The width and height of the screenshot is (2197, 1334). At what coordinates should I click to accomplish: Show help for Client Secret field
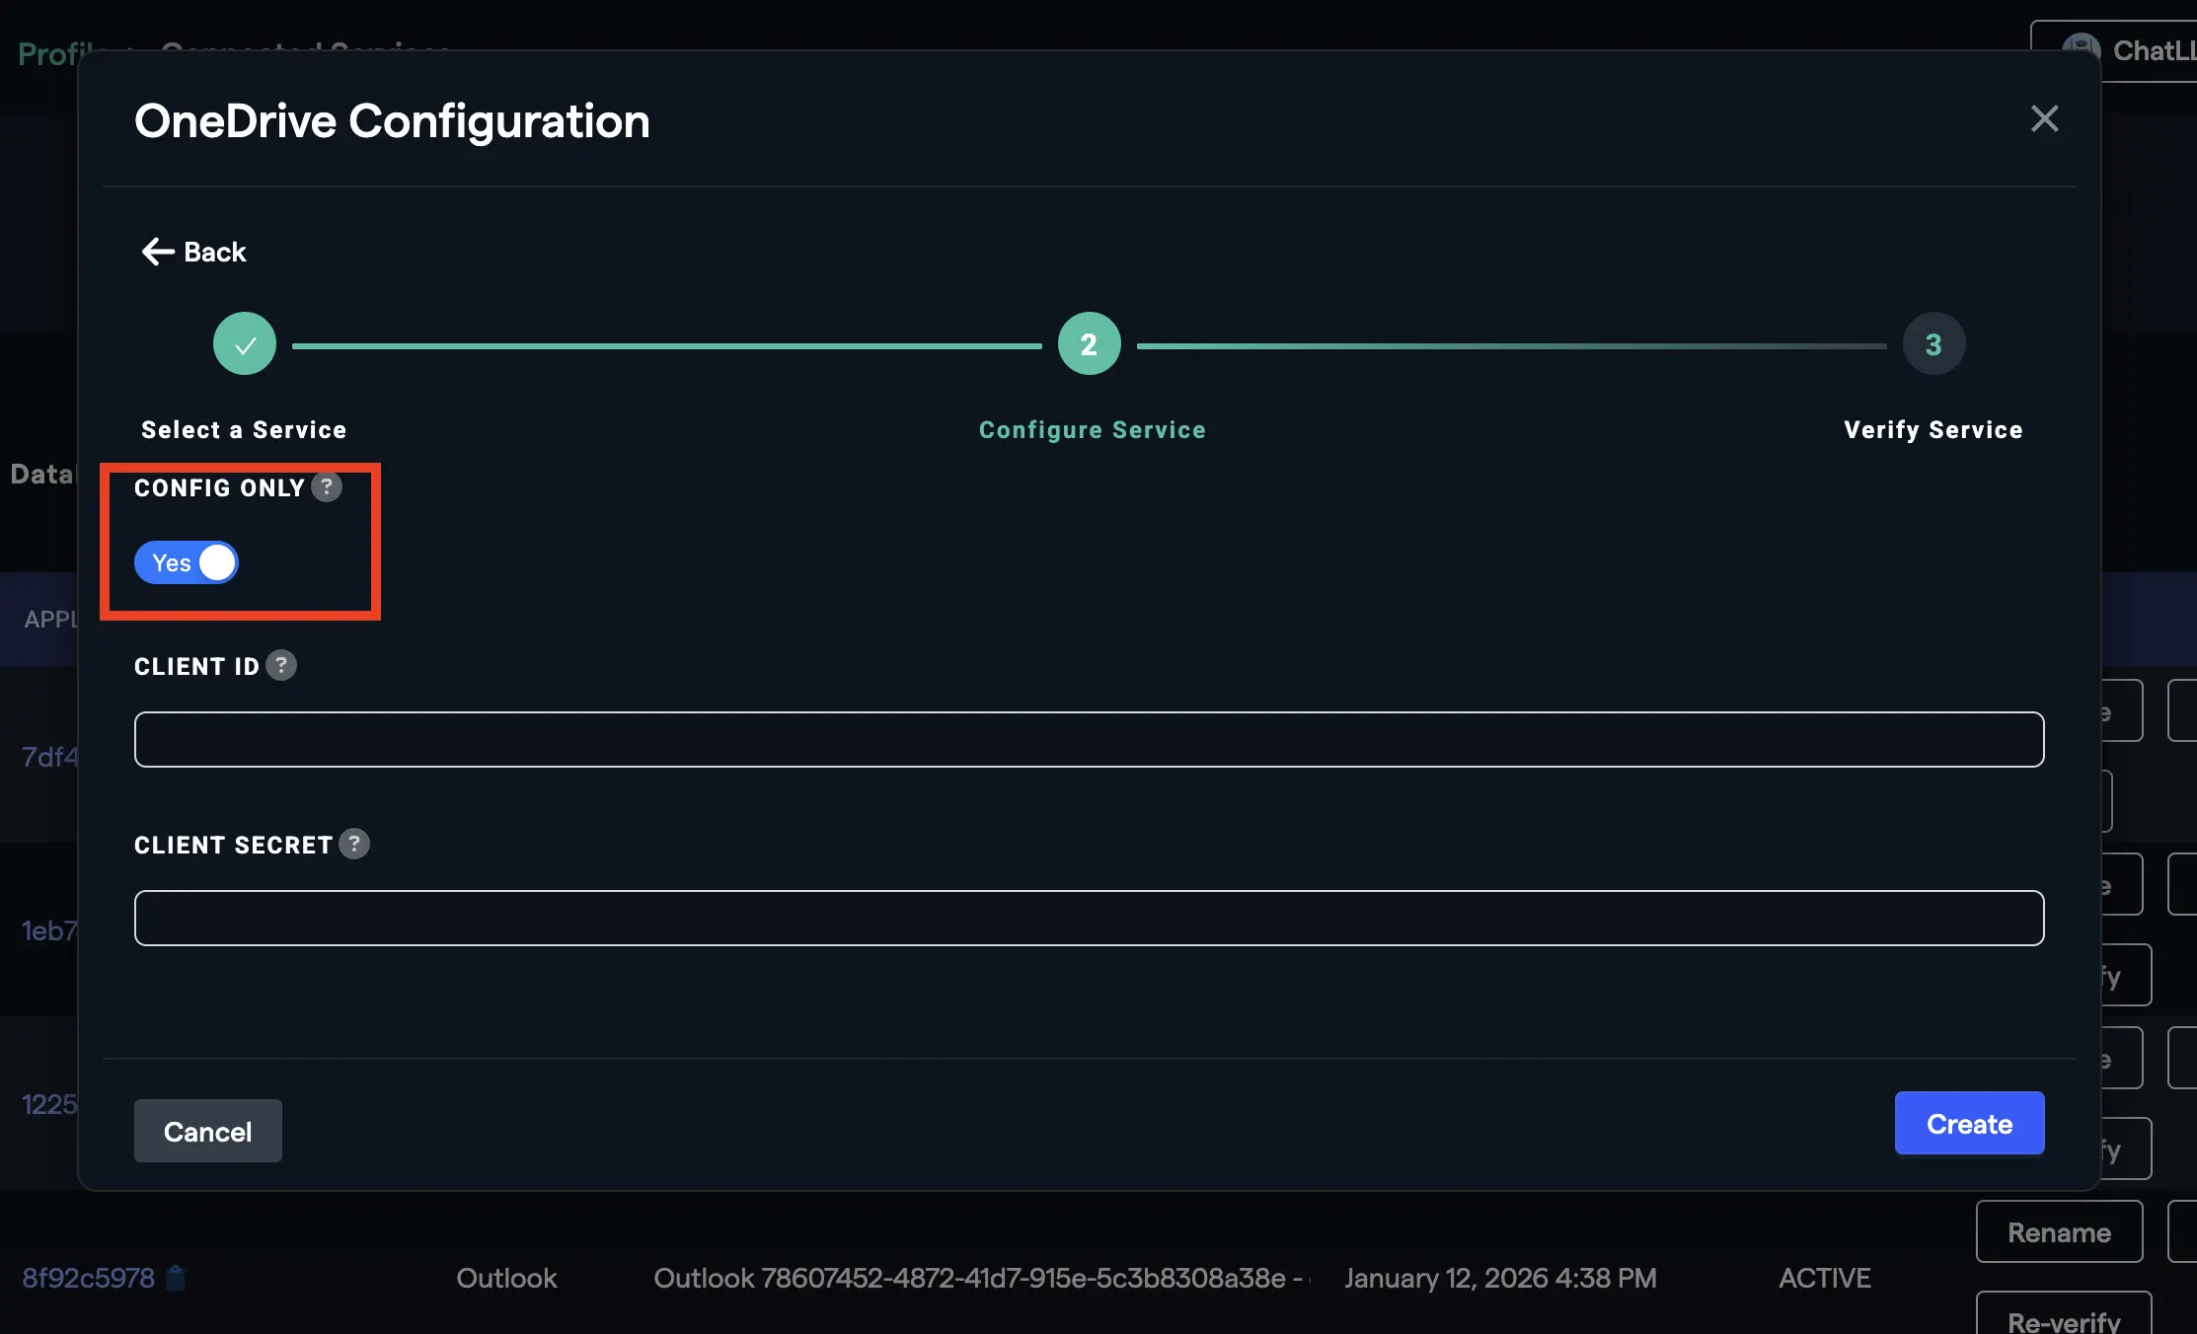(x=354, y=844)
